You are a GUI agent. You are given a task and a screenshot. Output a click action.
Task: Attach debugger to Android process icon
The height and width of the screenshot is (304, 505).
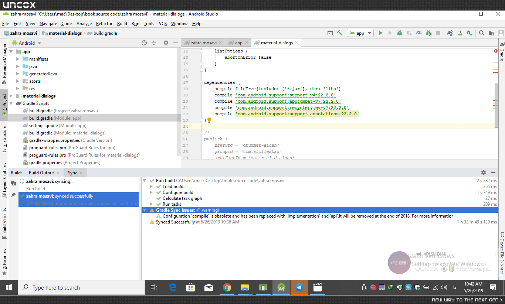tap(428, 33)
